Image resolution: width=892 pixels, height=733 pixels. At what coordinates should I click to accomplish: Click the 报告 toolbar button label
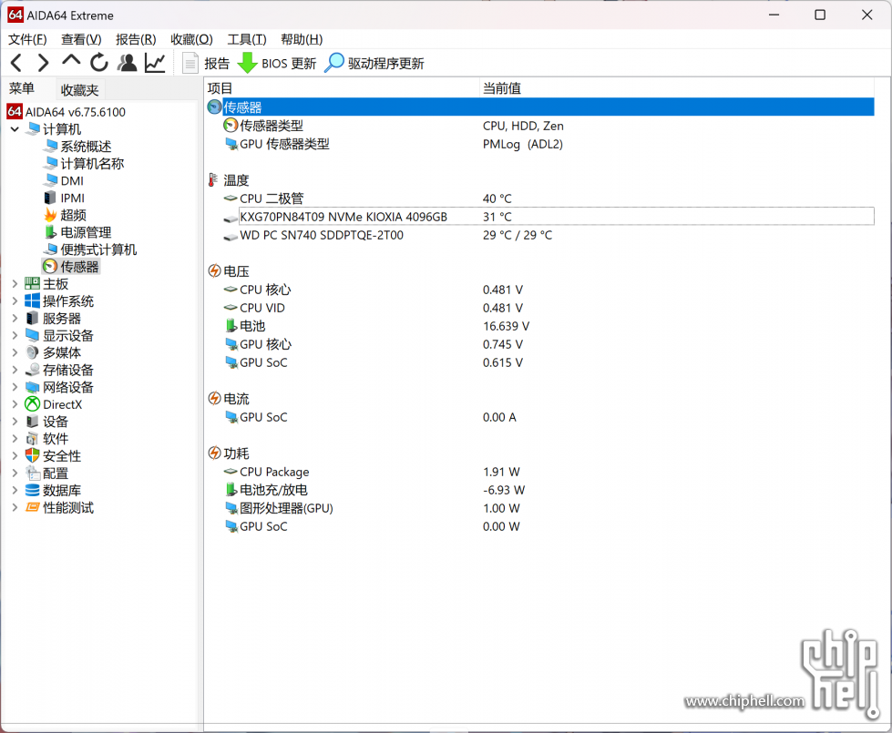pos(217,63)
